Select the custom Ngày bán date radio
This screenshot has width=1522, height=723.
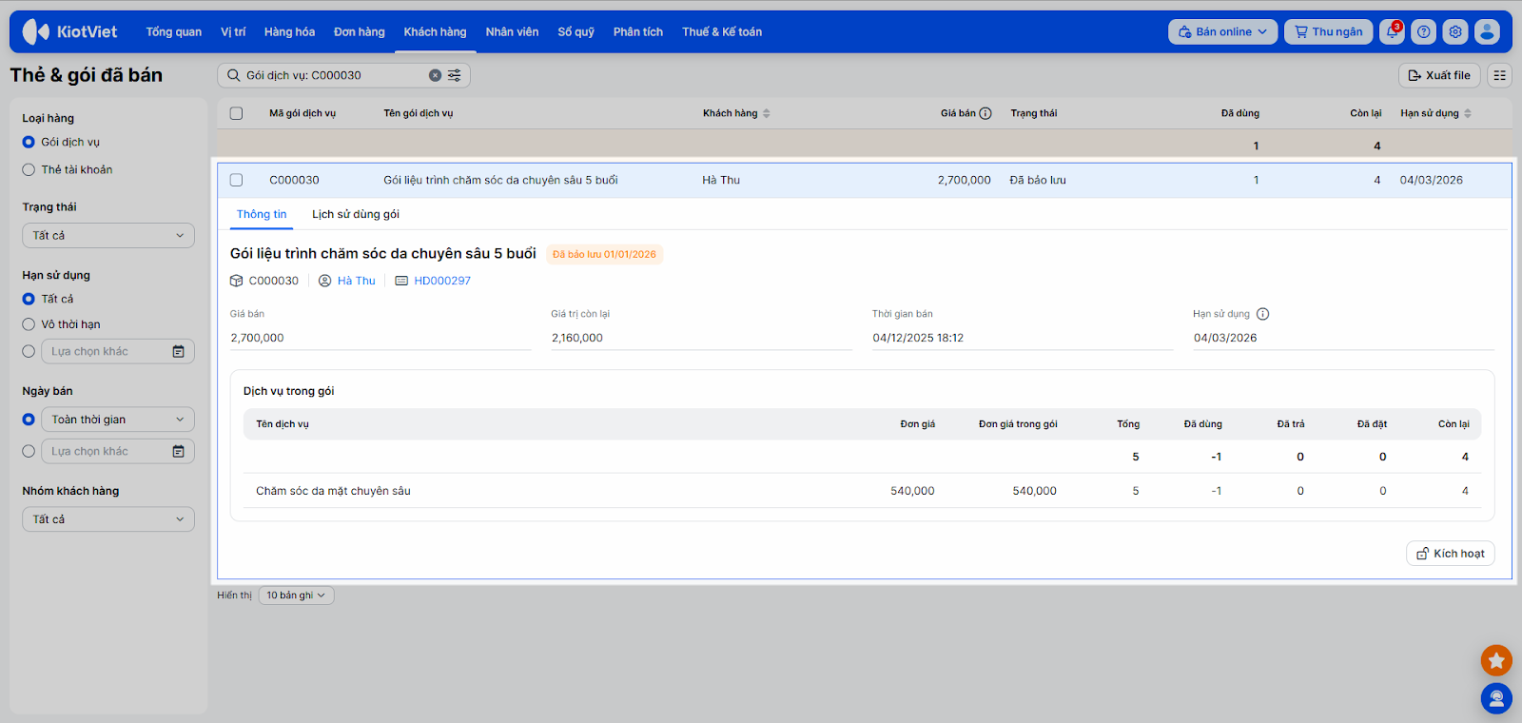click(x=29, y=451)
